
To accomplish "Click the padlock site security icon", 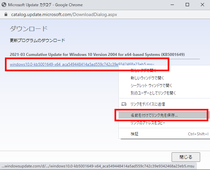I will pos(5,15).
